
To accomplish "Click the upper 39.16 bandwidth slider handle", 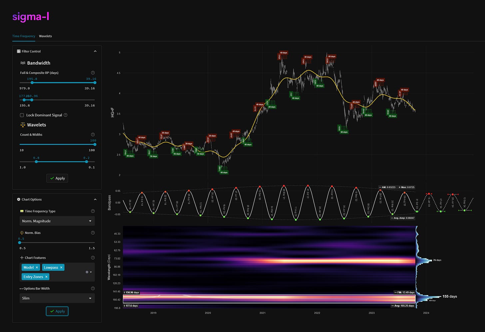I will (x=95, y=83).
